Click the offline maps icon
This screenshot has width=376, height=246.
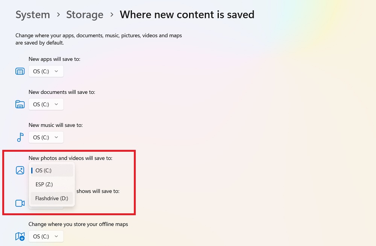tap(20, 236)
